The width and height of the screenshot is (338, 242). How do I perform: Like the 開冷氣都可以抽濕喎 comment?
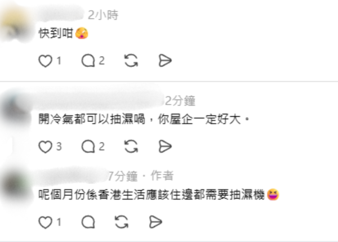(x=45, y=147)
